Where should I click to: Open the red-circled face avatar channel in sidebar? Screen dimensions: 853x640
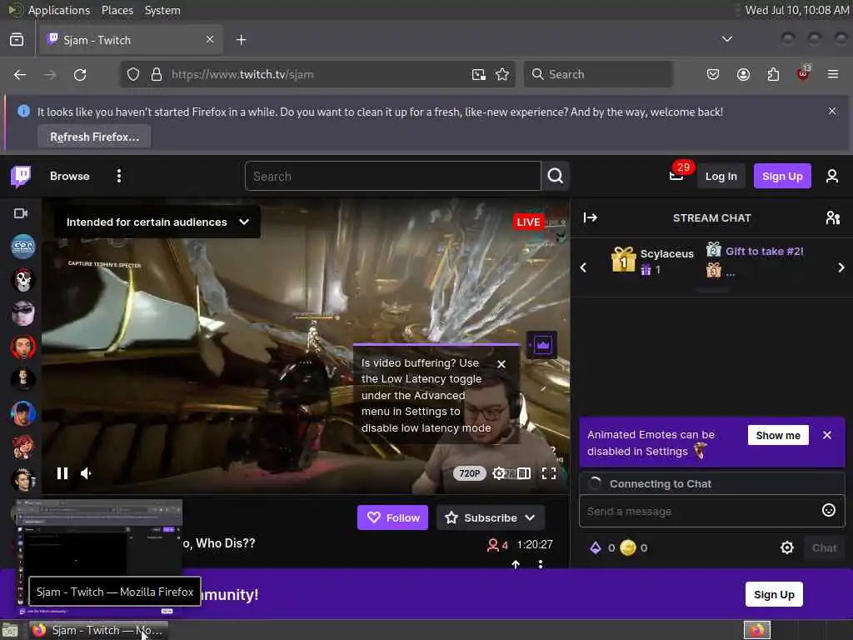pyautogui.click(x=22, y=346)
